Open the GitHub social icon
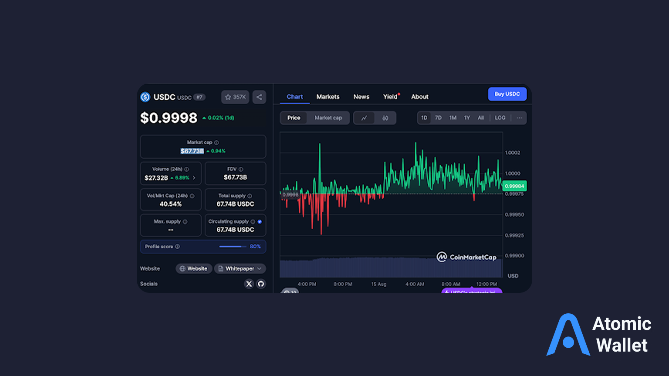Image resolution: width=669 pixels, height=376 pixels. pyautogui.click(x=261, y=284)
